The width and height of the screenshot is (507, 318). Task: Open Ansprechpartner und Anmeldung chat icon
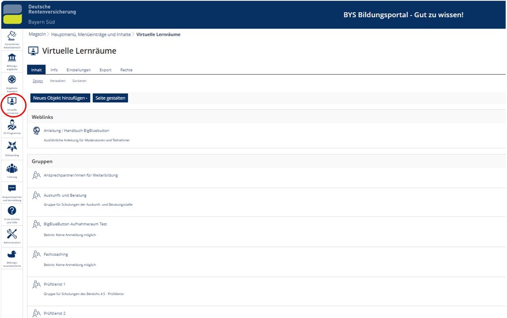click(x=12, y=189)
